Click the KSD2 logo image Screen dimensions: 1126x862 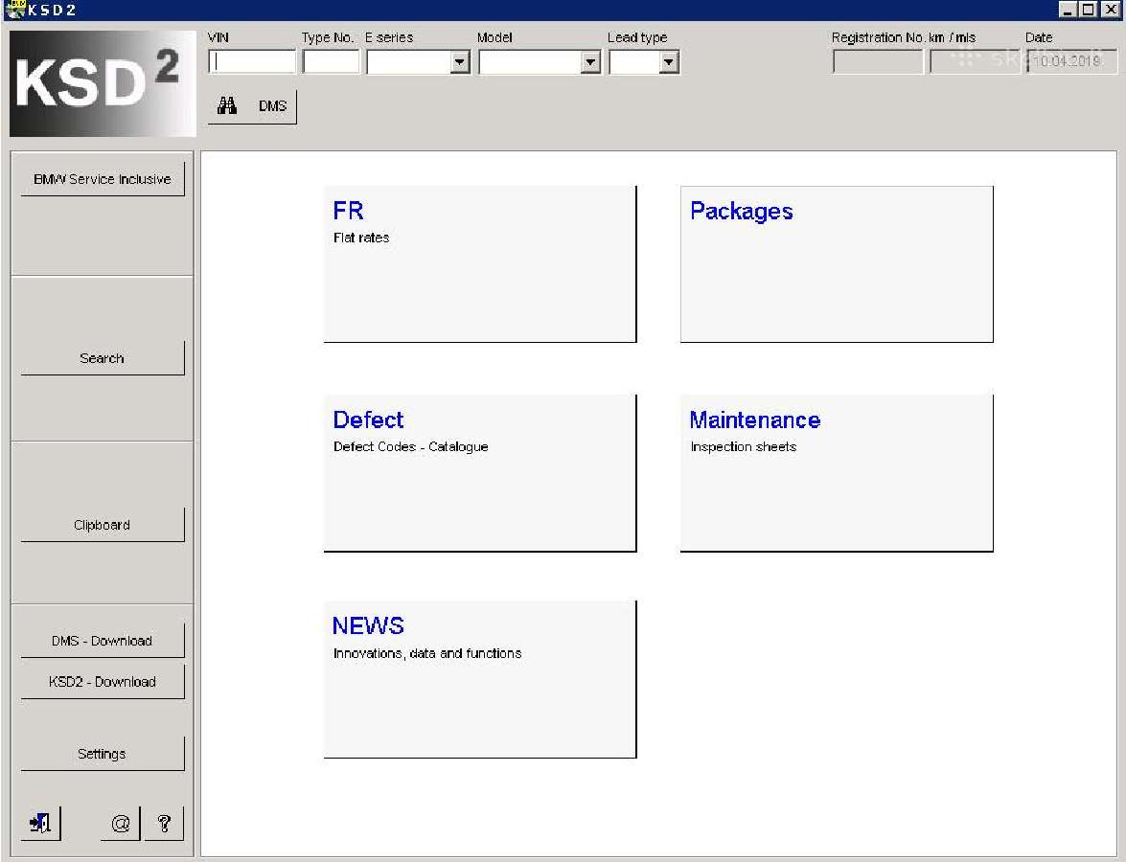(103, 83)
